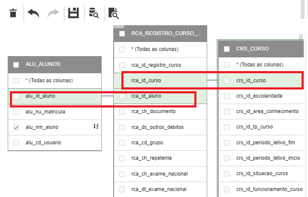
Task: Click join line between rca_id_curso and crs_id_curso
Action: [x=212, y=80]
